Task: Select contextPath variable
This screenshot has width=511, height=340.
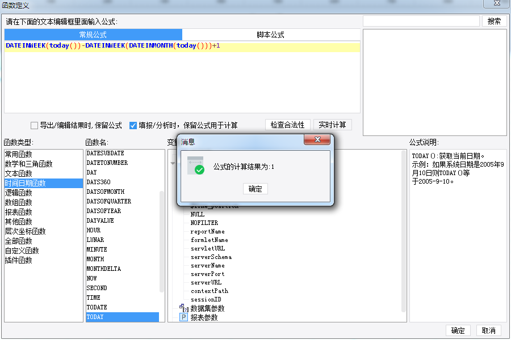Action: click(x=210, y=291)
